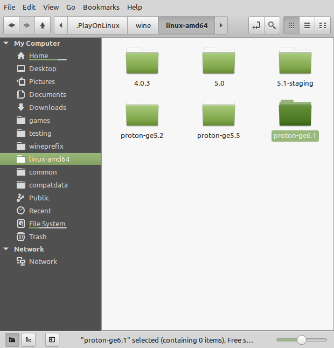334x348 pixels.
Task: Open the View menu
Action: [x=51, y=8]
